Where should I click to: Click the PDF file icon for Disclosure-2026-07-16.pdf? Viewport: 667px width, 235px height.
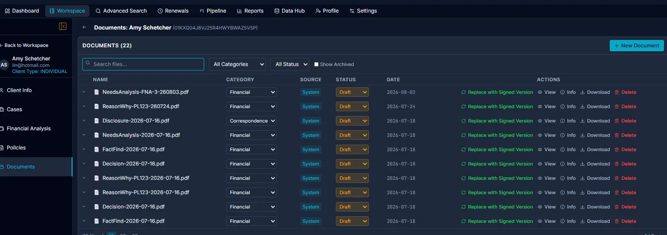coord(97,121)
